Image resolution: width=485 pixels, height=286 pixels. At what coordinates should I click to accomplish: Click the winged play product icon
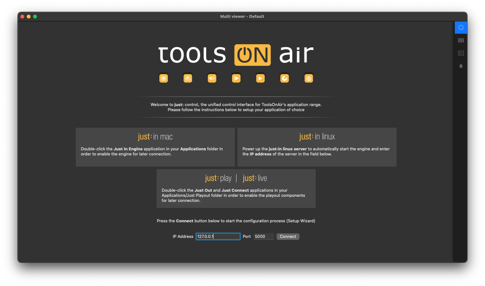click(212, 78)
